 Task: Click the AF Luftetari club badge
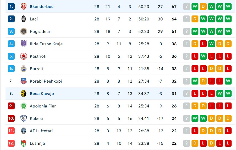(24, 131)
